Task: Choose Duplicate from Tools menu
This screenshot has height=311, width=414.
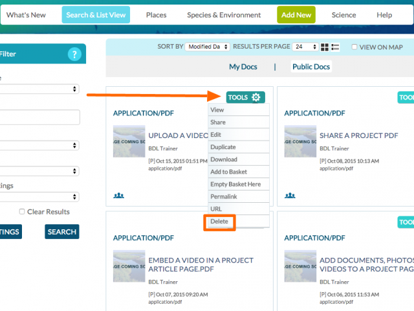Action: [239, 147]
